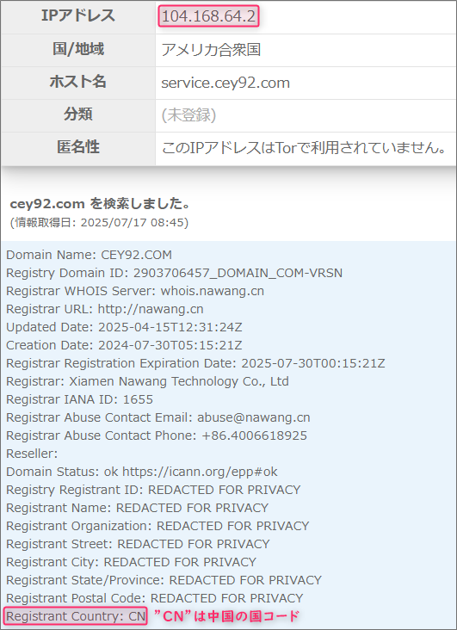This screenshot has width=457, height=630.
Task: Click the Registrar Abuse Contact Phone number
Action: (x=255, y=435)
